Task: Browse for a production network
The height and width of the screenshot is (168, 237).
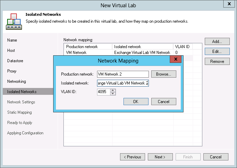Action: tap(164, 74)
